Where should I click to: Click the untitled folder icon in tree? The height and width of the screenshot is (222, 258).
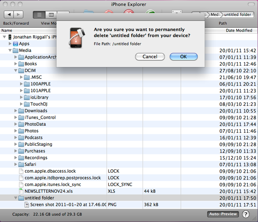tap(21, 198)
